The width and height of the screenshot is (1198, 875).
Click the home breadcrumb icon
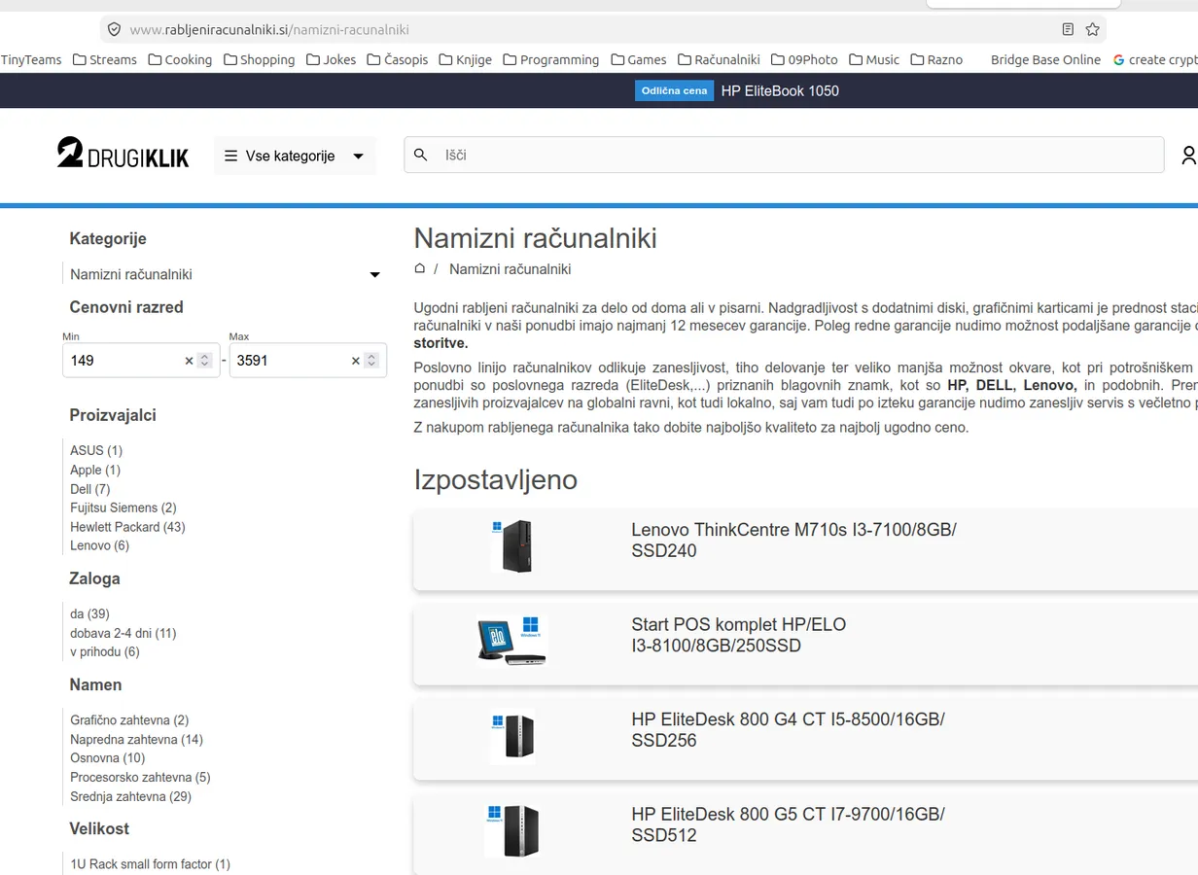tap(420, 269)
